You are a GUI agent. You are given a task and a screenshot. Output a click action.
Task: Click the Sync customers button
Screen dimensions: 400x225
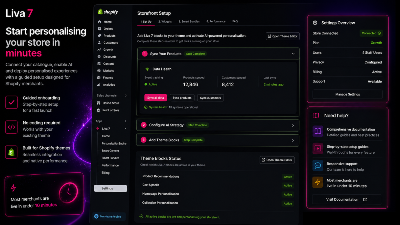point(210,98)
